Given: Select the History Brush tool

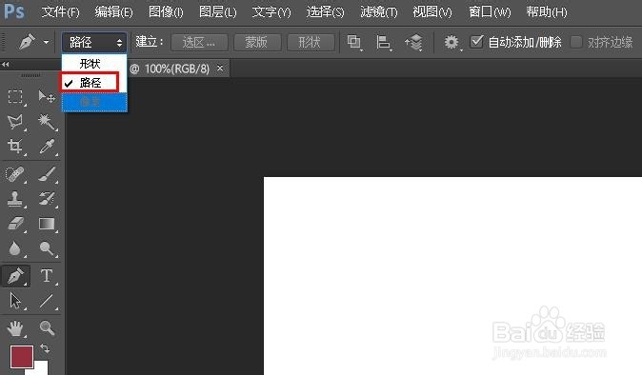Looking at the screenshot, I should pyautogui.click(x=47, y=199).
